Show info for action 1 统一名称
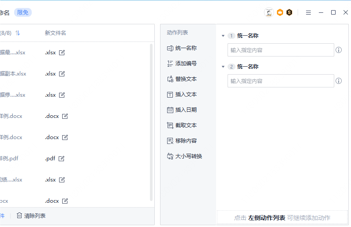 click(339, 50)
